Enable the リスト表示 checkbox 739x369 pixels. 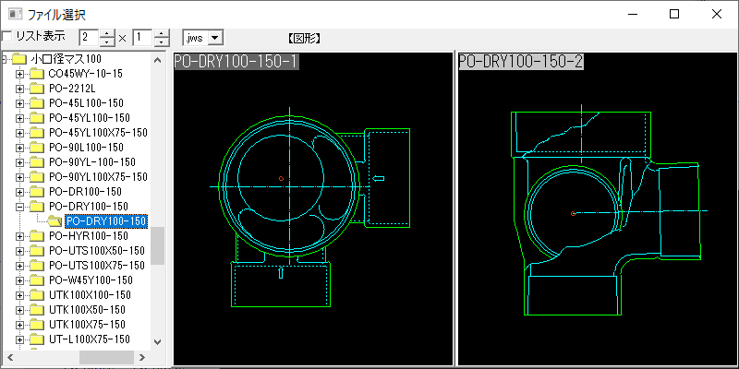[8, 37]
